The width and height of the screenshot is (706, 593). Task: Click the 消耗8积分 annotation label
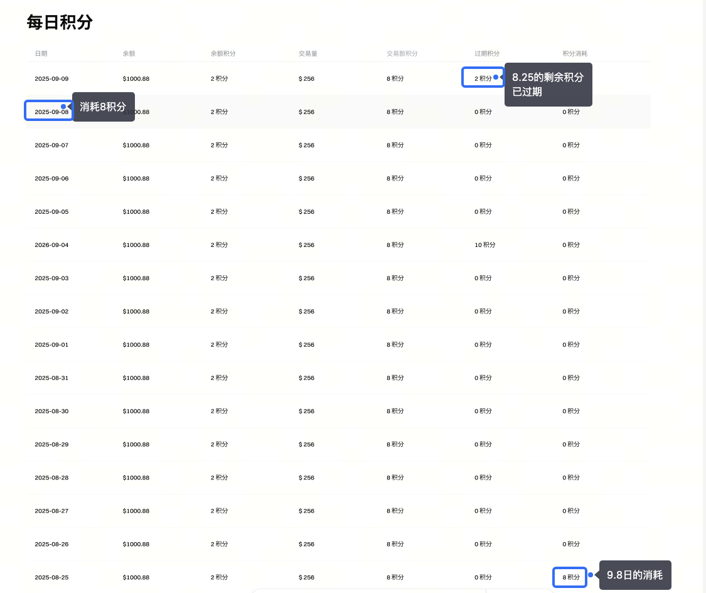[x=103, y=107]
